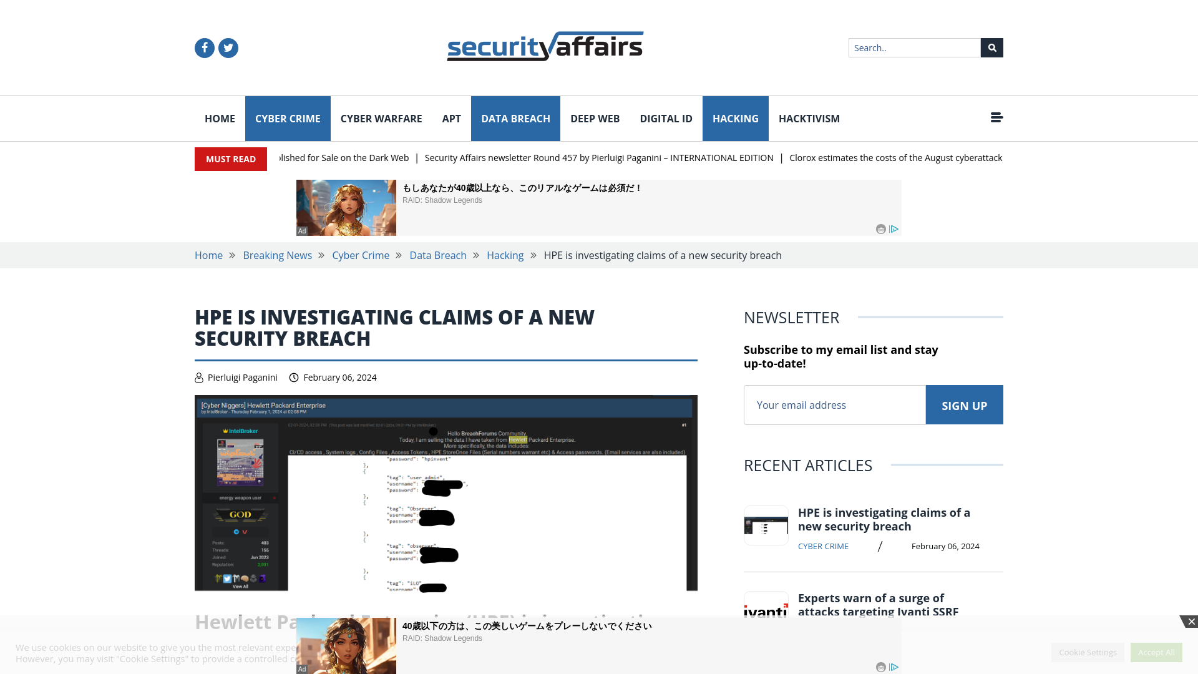Open Pierluigi Paganini author profile link
This screenshot has width=1198, height=674.
pyautogui.click(x=243, y=377)
